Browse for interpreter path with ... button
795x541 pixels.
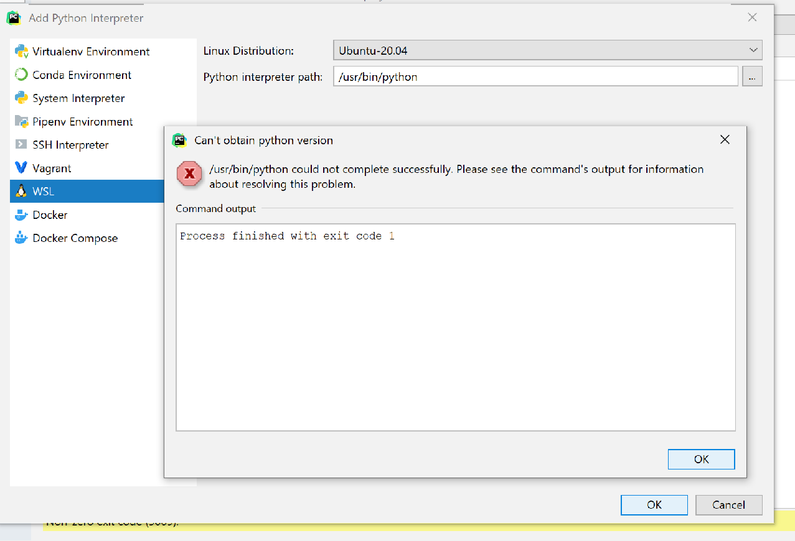(752, 77)
